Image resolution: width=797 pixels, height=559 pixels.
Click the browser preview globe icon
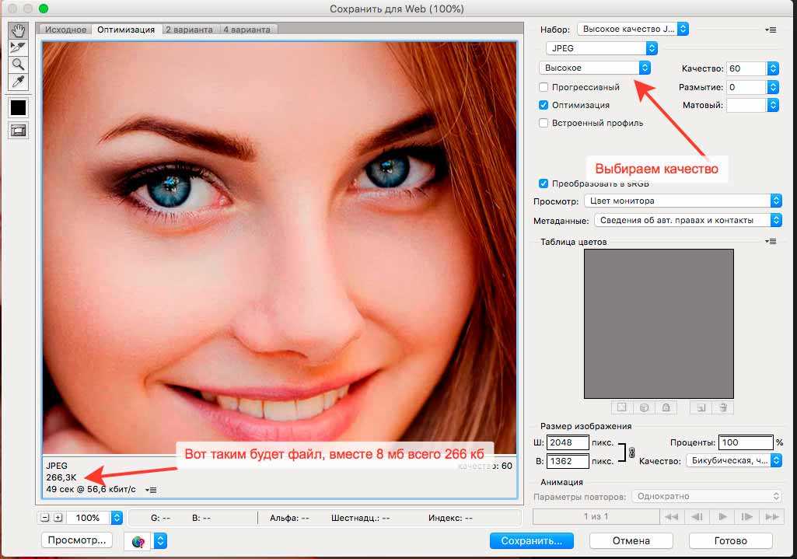coord(138,541)
